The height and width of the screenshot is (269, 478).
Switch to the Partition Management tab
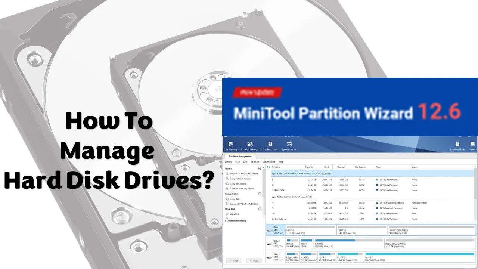click(x=240, y=156)
